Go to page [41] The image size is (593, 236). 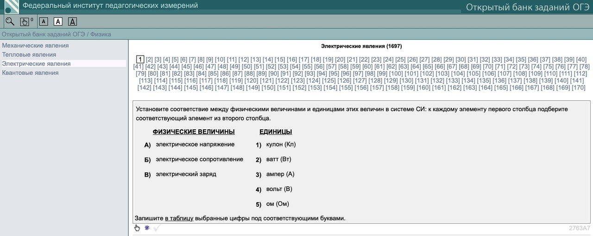pos(139,66)
